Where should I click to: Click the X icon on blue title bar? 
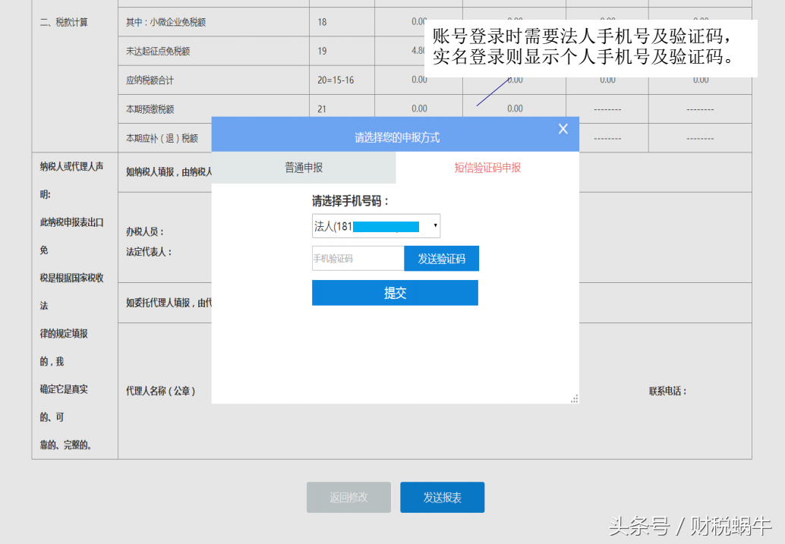(563, 128)
